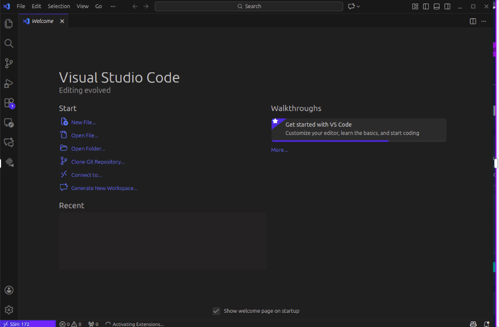Open the Chat view in activity bar

[x=9, y=143]
